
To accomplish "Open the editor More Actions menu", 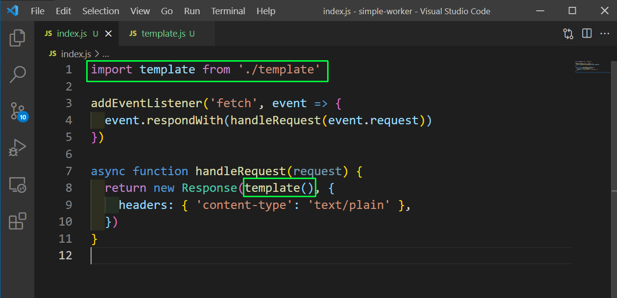I will coord(605,34).
